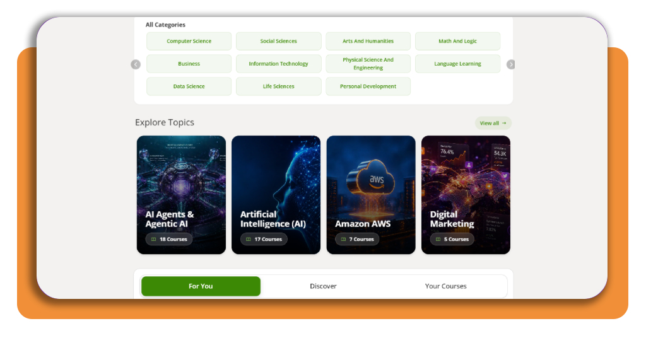Choose the Math And Logic category

pos(458,41)
